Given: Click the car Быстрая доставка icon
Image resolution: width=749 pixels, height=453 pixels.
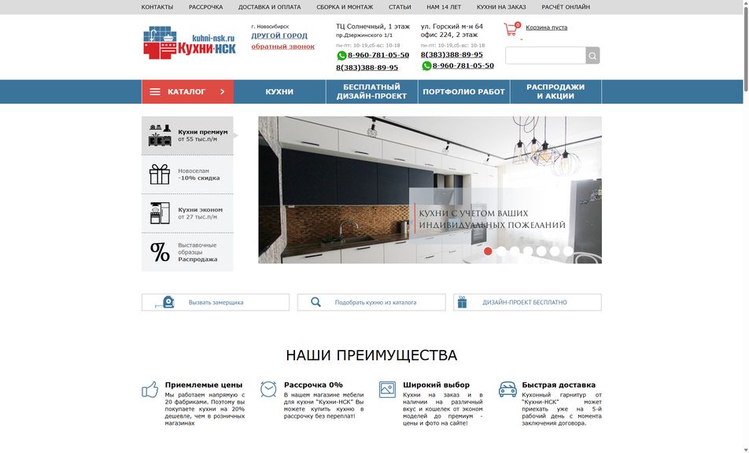Looking at the screenshot, I should point(507,389).
